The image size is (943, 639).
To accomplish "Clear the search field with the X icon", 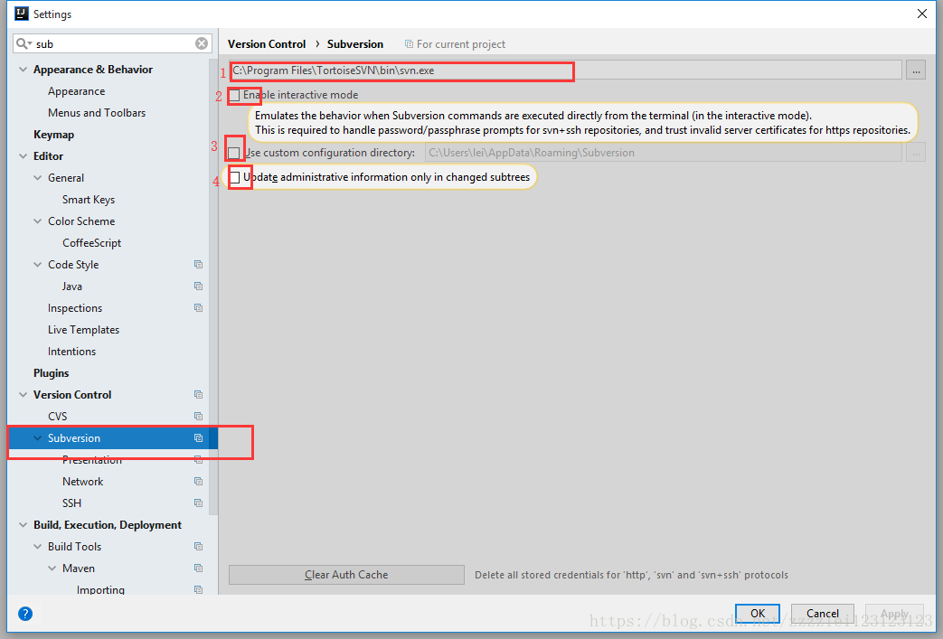I will tap(202, 43).
